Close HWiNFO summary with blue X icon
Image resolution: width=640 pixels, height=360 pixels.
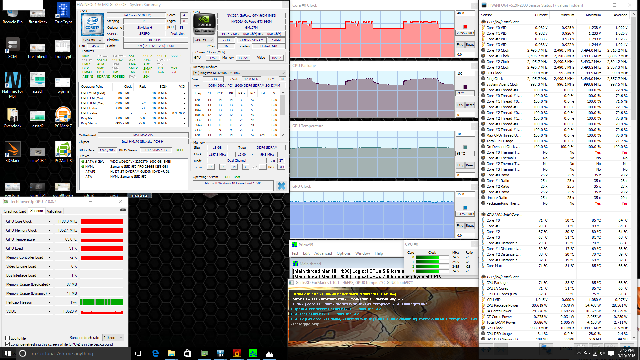(x=282, y=186)
